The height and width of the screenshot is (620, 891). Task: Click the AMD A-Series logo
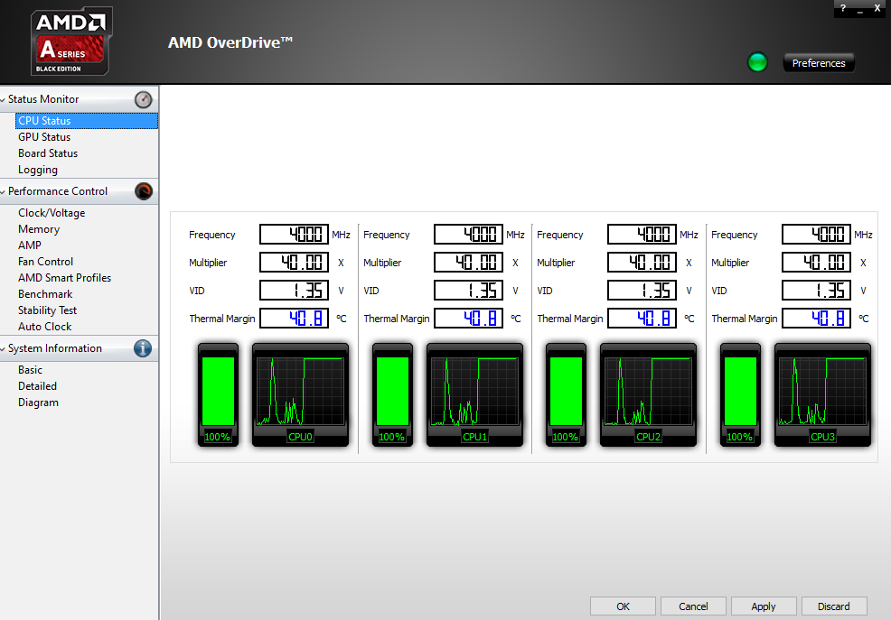71,42
